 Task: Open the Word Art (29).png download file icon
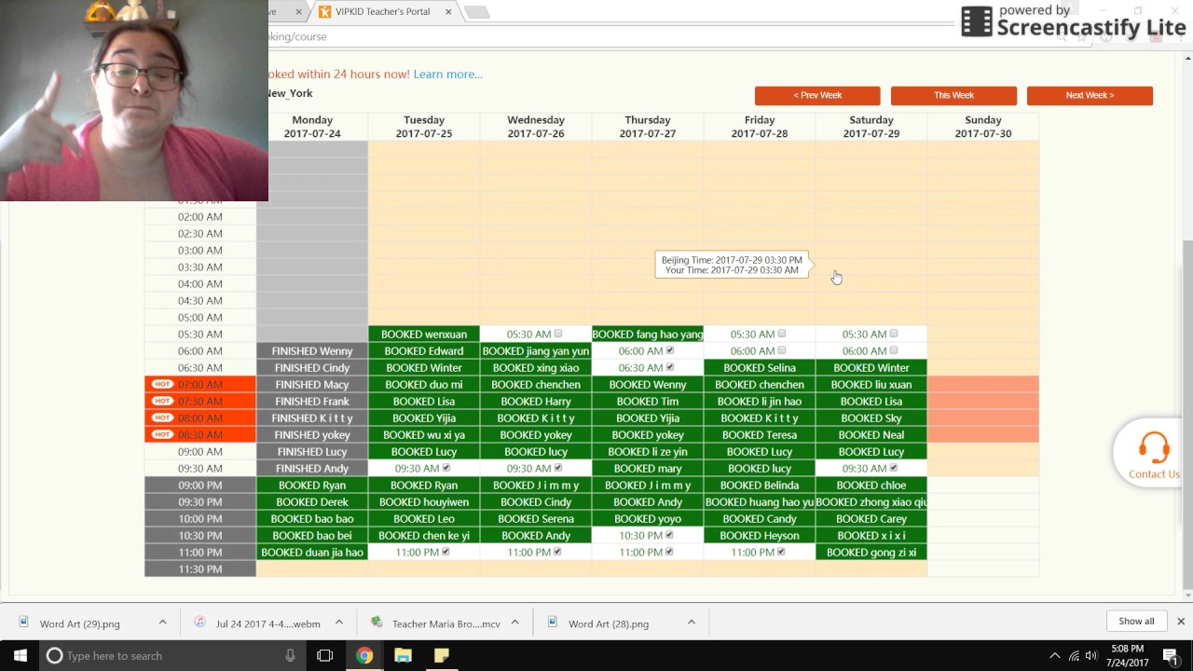click(x=25, y=623)
